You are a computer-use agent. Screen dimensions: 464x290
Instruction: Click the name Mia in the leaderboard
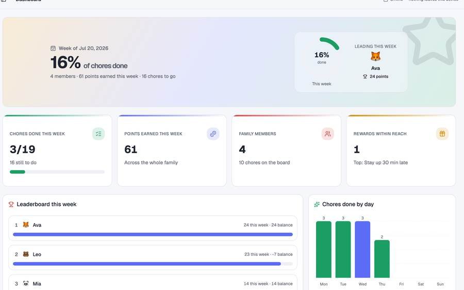[37, 284]
